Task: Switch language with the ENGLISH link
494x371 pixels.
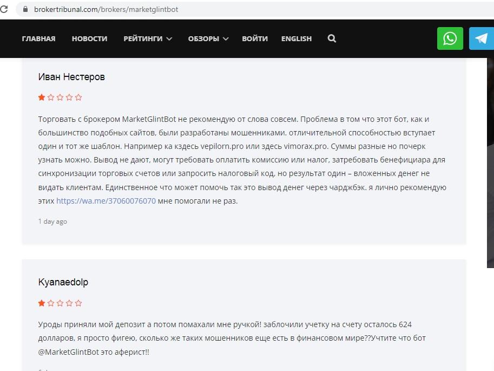Action: pos(297,38)
